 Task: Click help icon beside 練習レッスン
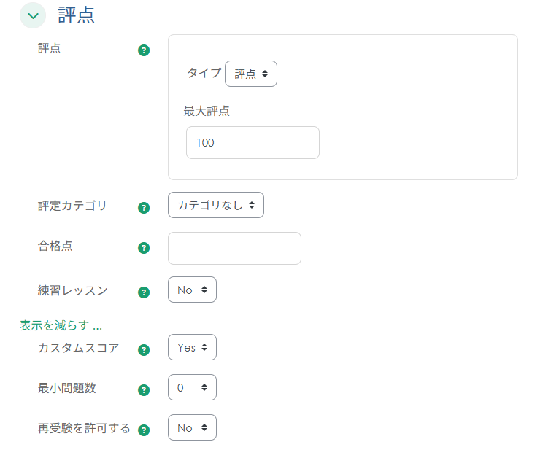click(x=144, y=292)
